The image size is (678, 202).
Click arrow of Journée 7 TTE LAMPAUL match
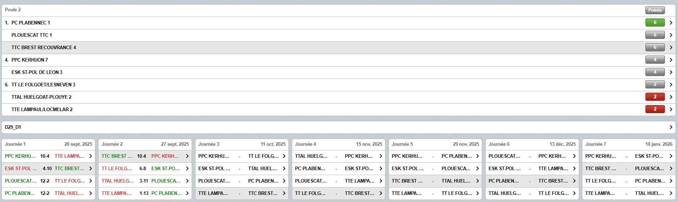point(671,193)
